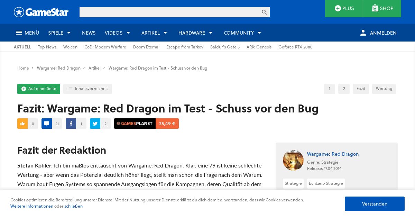
Task: Click the thumbs-up like icon
Action: pos(22,124)
